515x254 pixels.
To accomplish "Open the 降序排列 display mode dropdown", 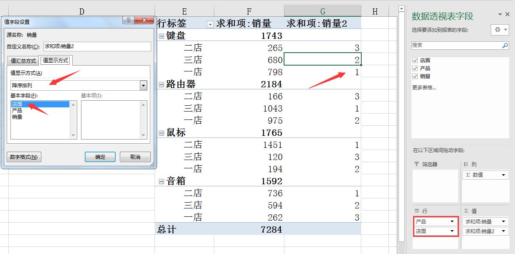I will (x=143, y=86).
